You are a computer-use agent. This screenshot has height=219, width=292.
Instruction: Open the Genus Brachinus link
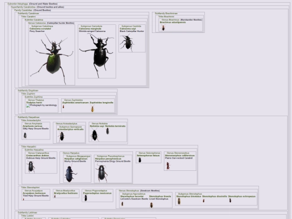(x=170, y=20)
